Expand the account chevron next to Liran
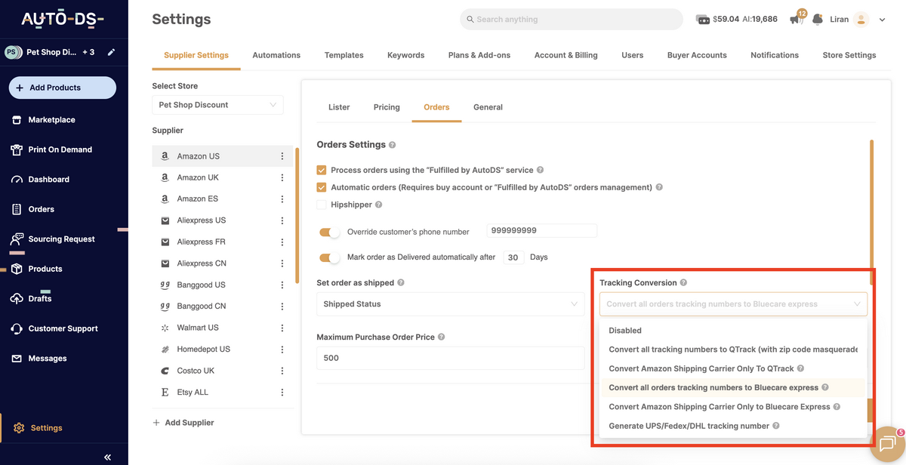The width and height of the screenshot is (906, 465). (x=882, y=19)
